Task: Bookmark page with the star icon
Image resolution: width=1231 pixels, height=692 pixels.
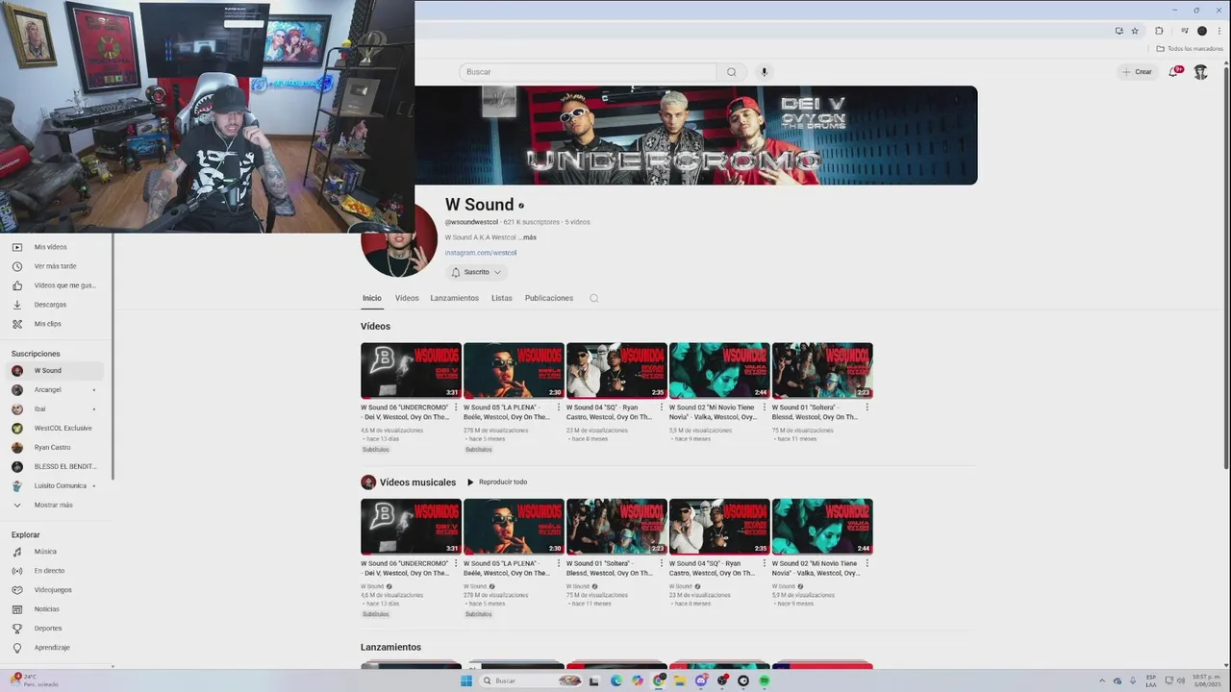Action: [x=1135, y=31]
